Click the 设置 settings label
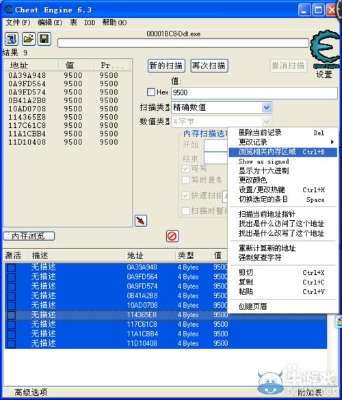Image resolution: width=342 pixels, height=400 pixels. pos(324,75)
